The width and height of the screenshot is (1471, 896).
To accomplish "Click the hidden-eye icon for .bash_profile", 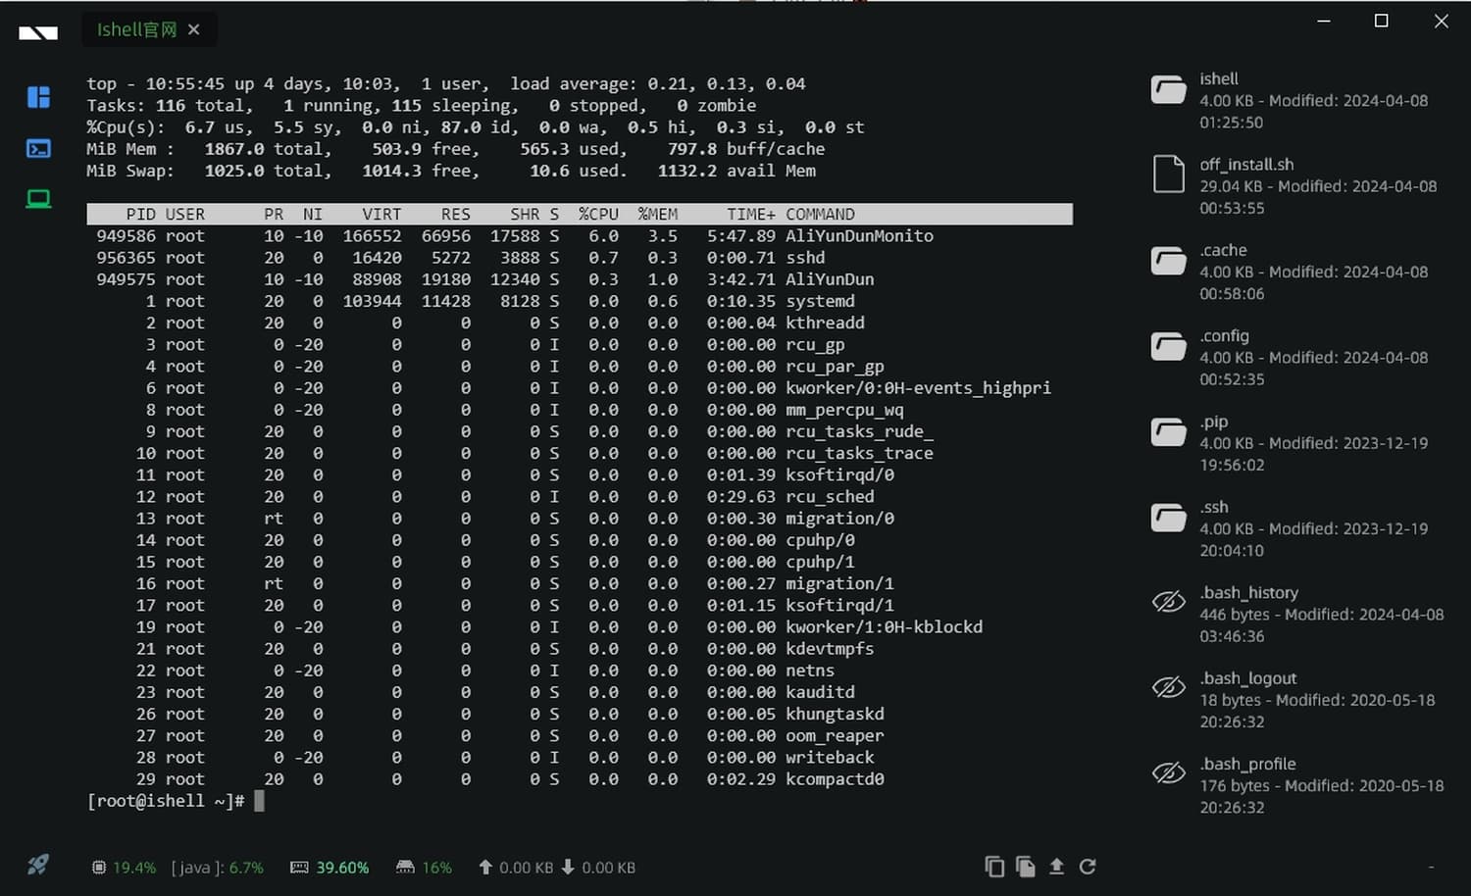I will 1168,772.
